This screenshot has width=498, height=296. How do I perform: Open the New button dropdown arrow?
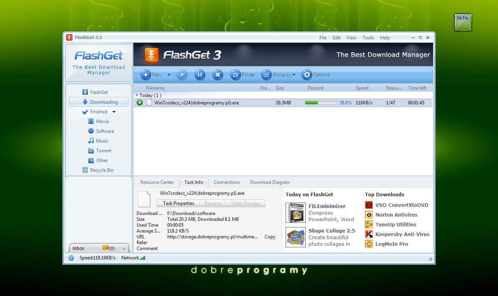pyautogui.click(x=168, y=75)
